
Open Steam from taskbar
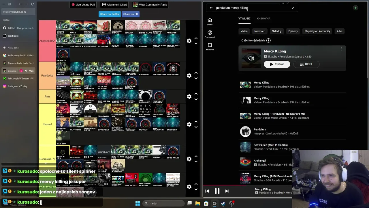[x=223, y=203]
